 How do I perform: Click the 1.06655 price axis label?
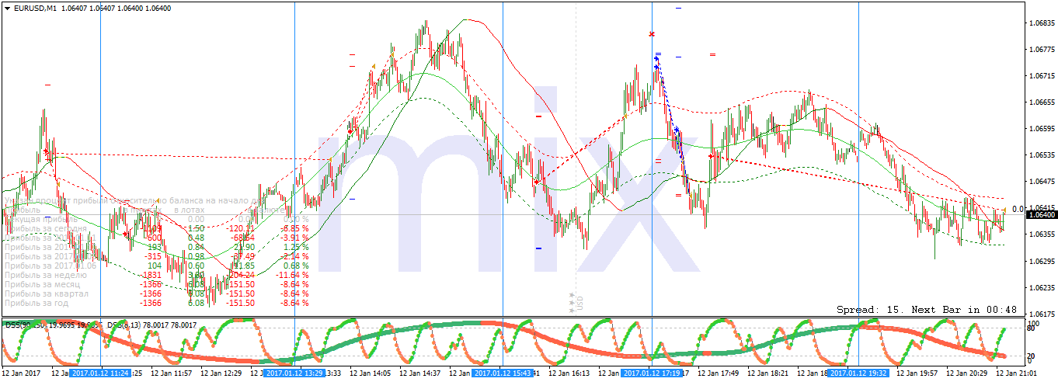click(x=1041, y=102)
